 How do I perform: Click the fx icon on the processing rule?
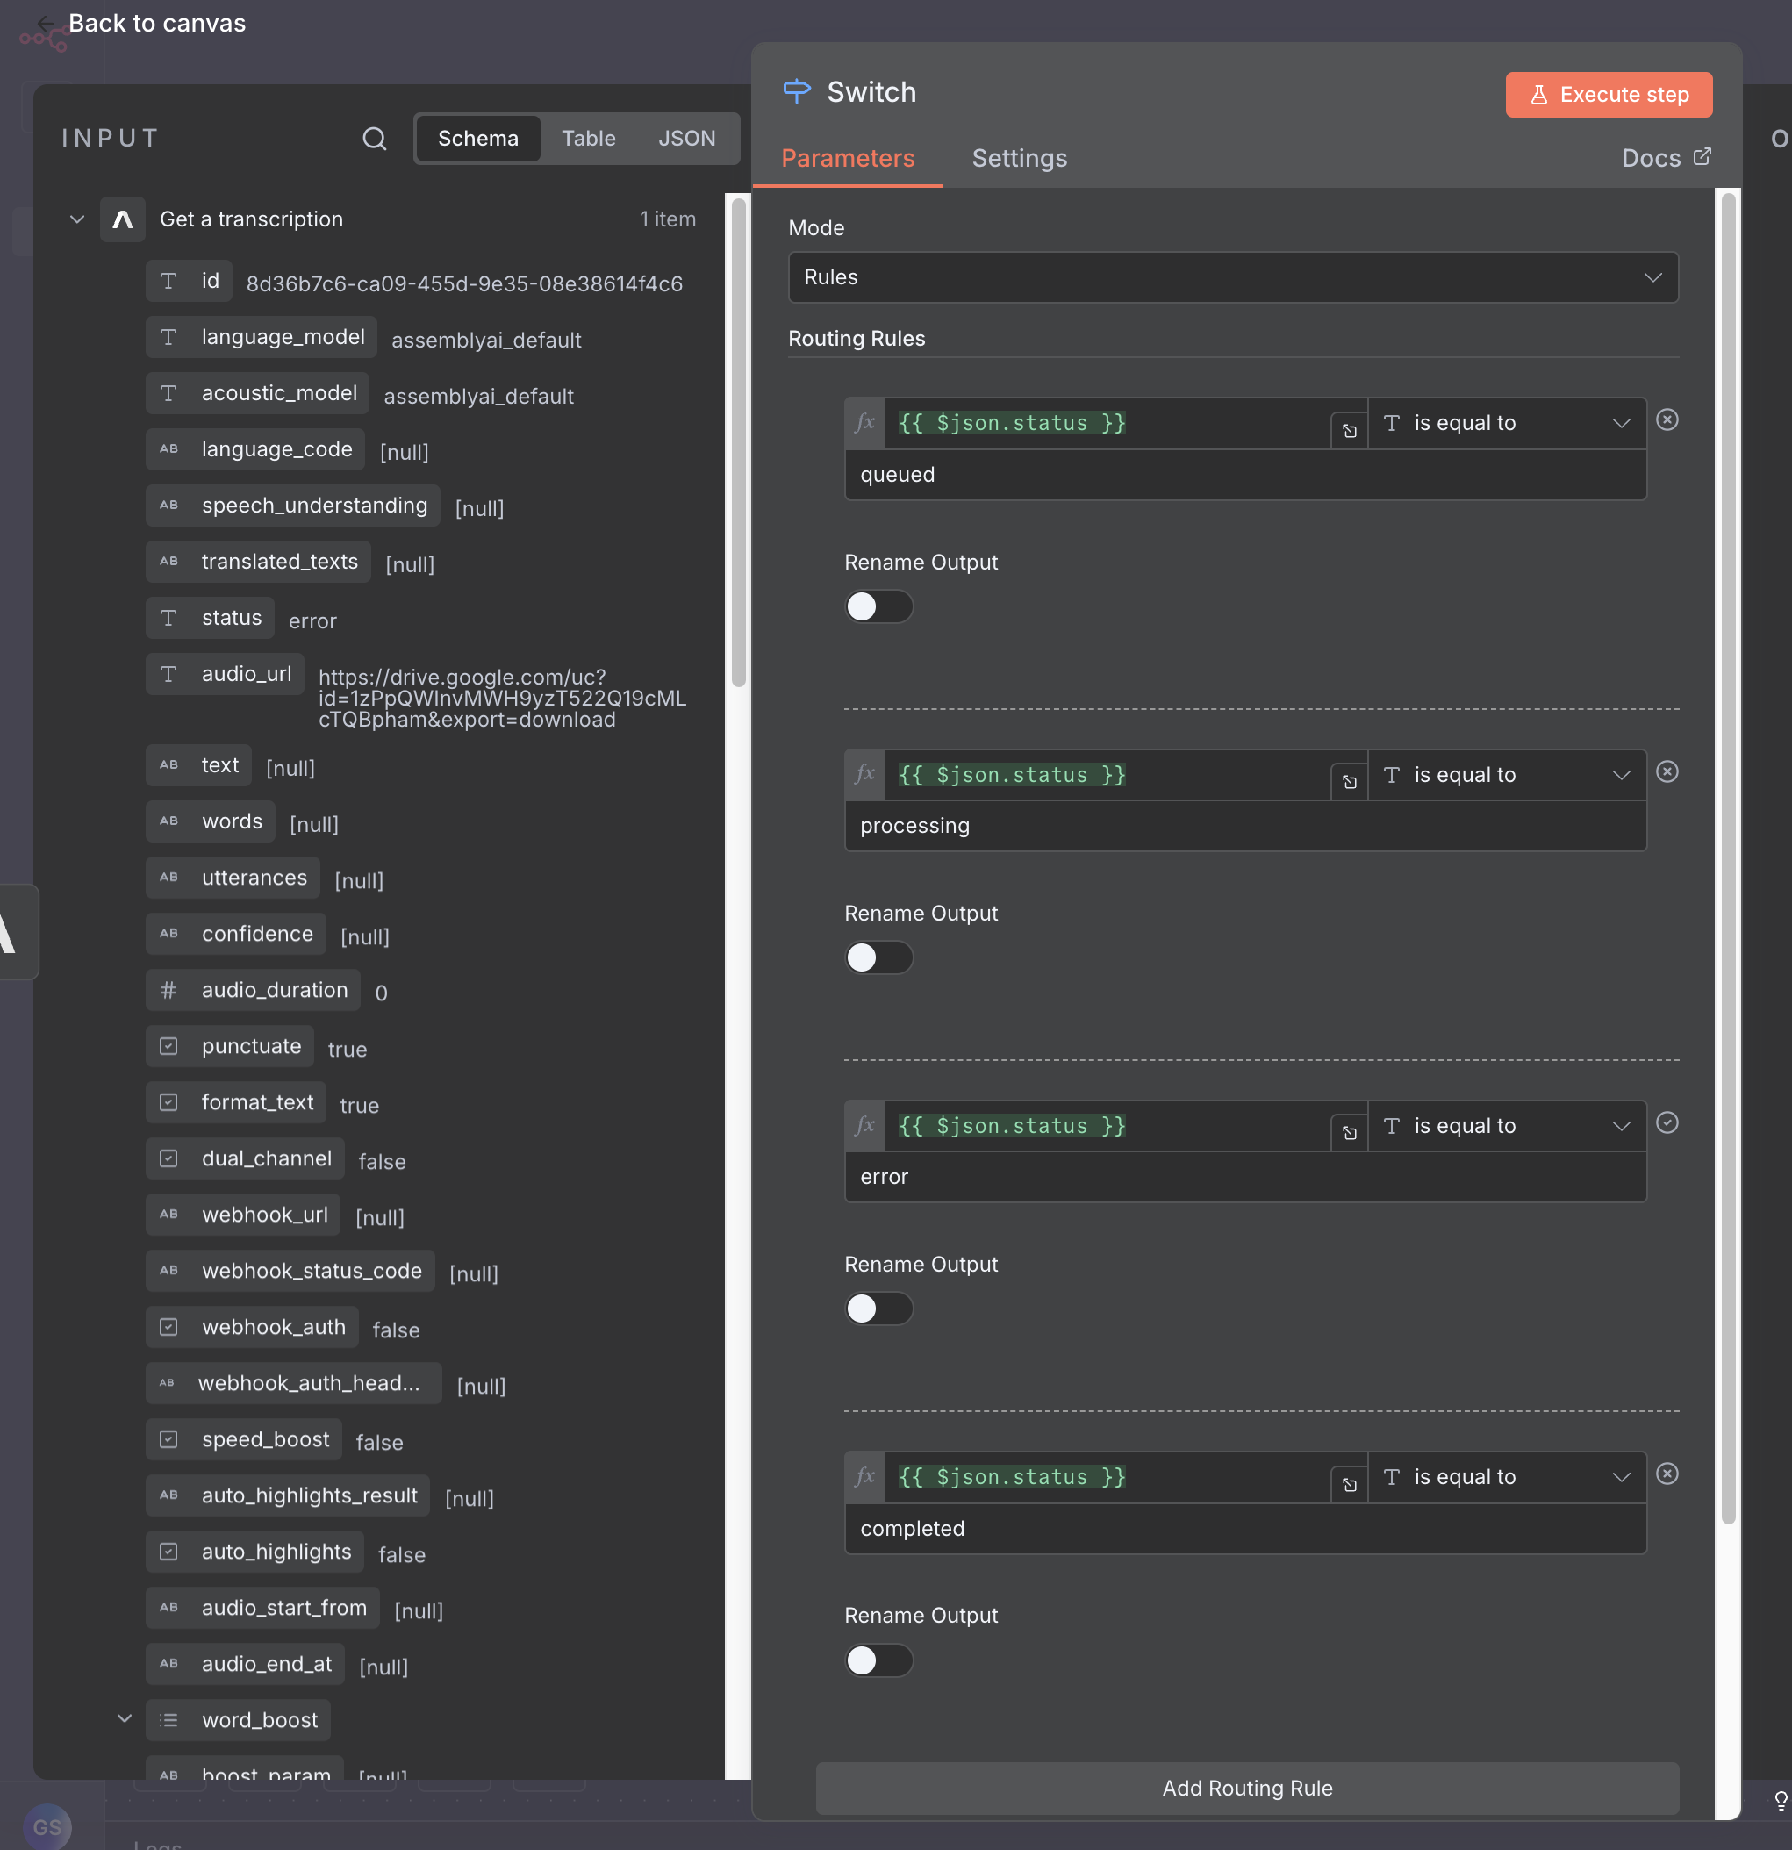[864, 774]
